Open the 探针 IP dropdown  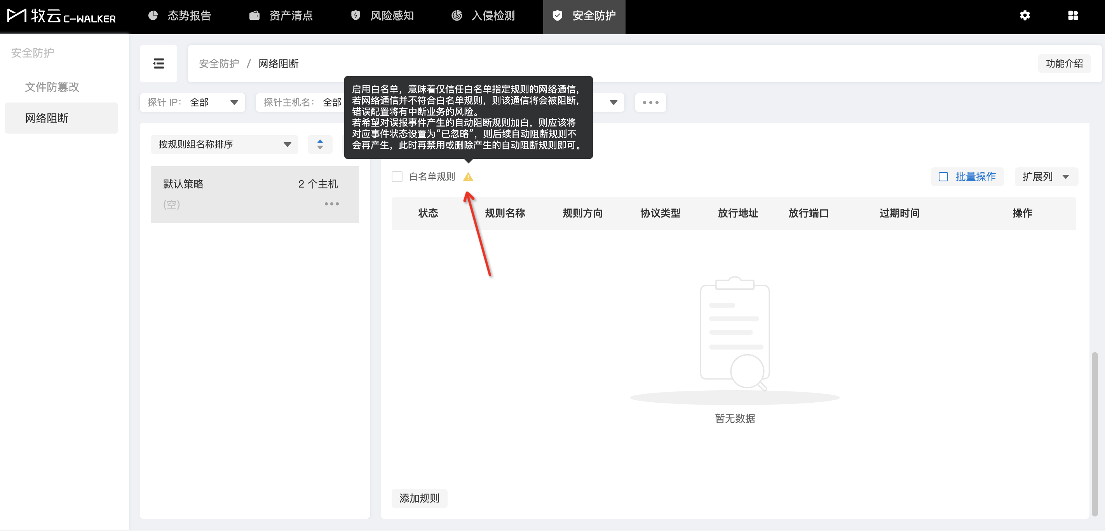[x=193, y=103]
